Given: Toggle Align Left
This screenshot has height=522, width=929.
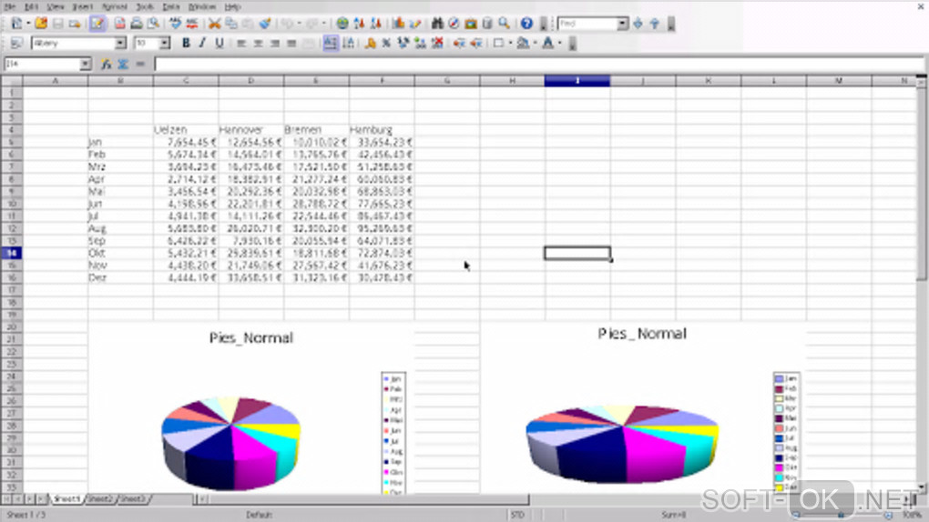Looking at the screenshot, I should [x=241, y=44].
